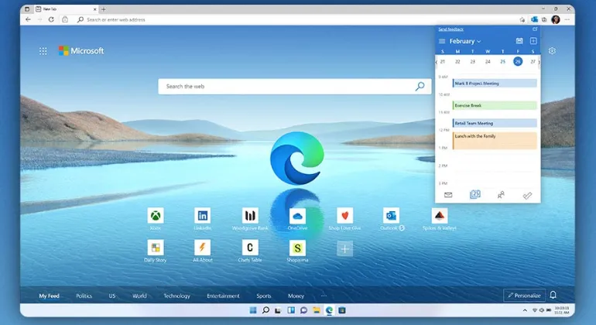Show more feed categories with the ellipsis

[324, 296]
